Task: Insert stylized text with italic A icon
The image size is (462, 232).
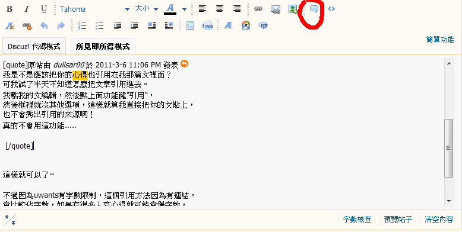Action: 229,26
